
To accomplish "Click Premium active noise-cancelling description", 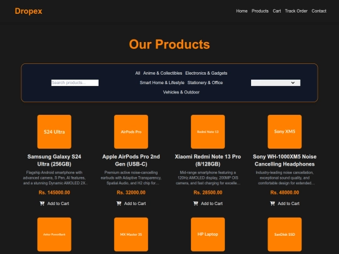I will (131, 177).
